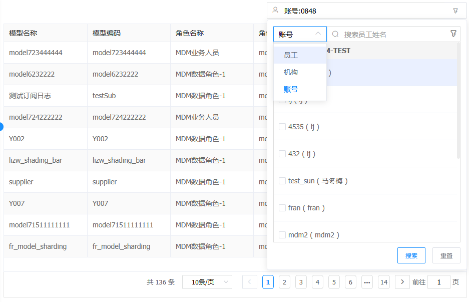469x302 pixels.
Task: Click the 重置 button
Action: click(446, 255)
